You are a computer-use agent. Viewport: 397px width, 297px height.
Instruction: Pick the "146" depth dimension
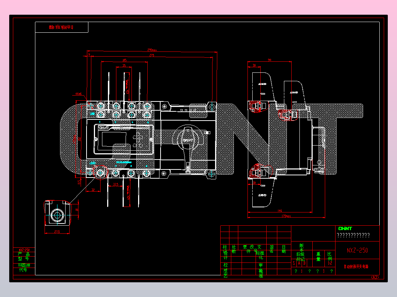280,211
